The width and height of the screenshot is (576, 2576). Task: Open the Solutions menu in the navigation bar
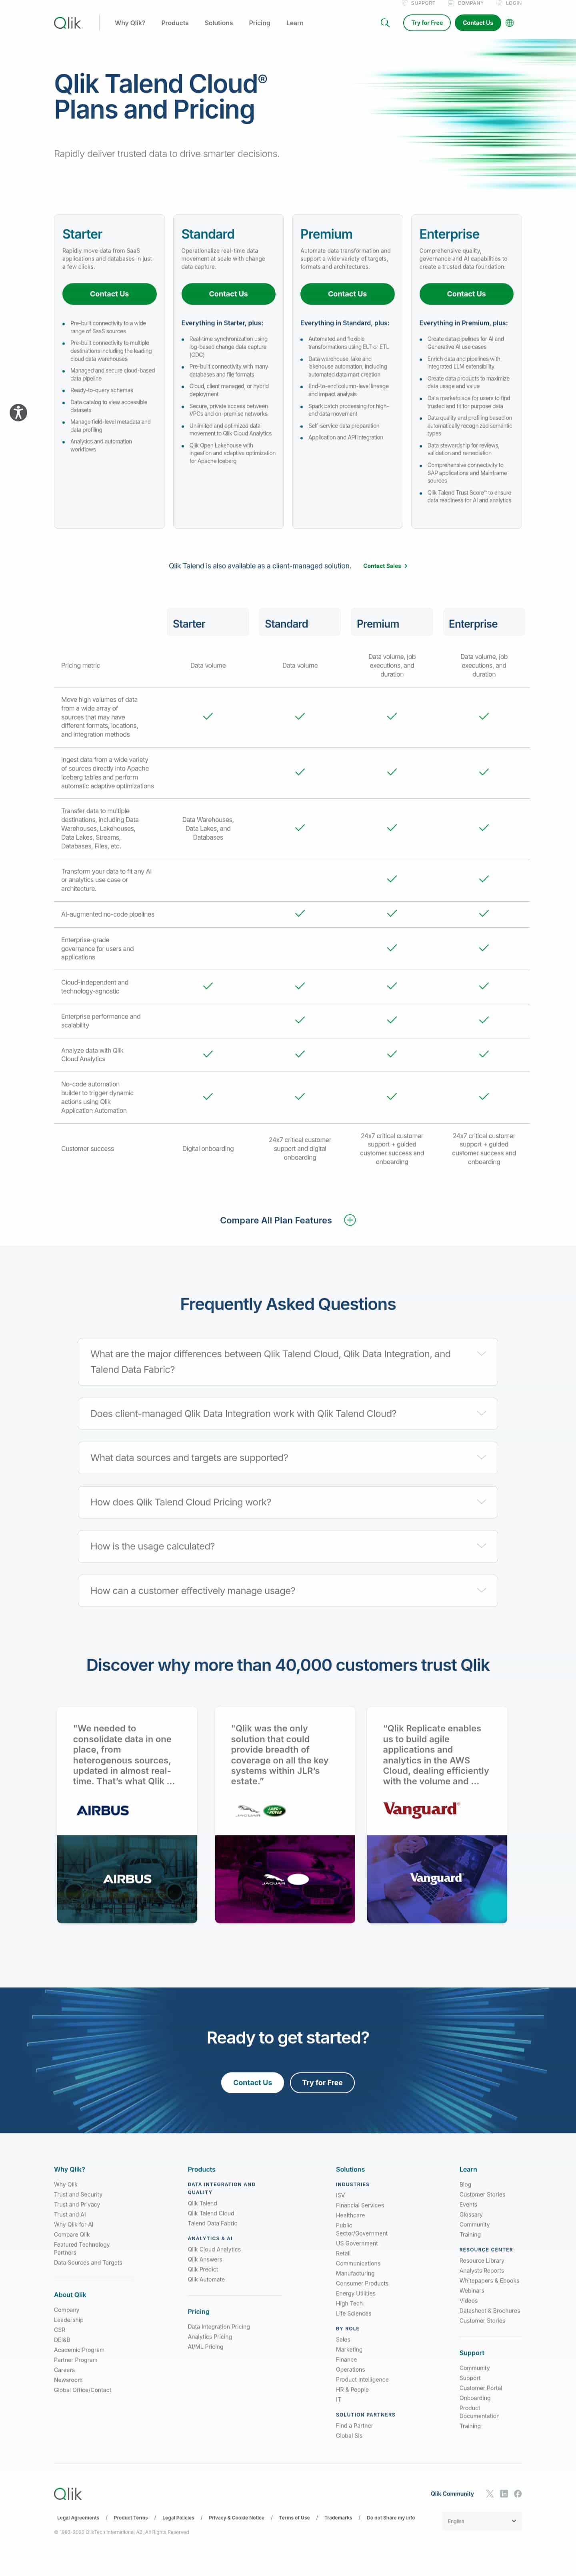tap(219, 23)
